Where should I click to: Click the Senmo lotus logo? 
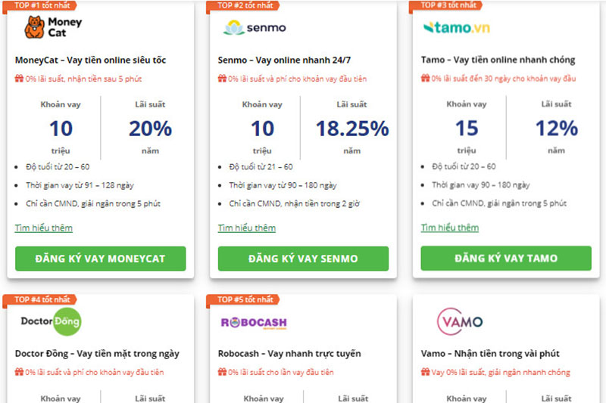[255, 28]
